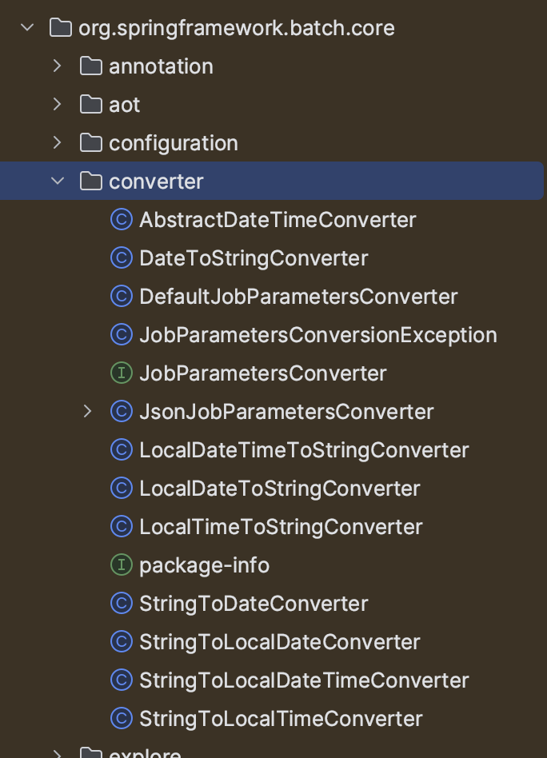Image resolution: width=547 pixels, height=758 pixels.
Task: Expand the configuration folder chevron
Action: [x=57, y=142]
